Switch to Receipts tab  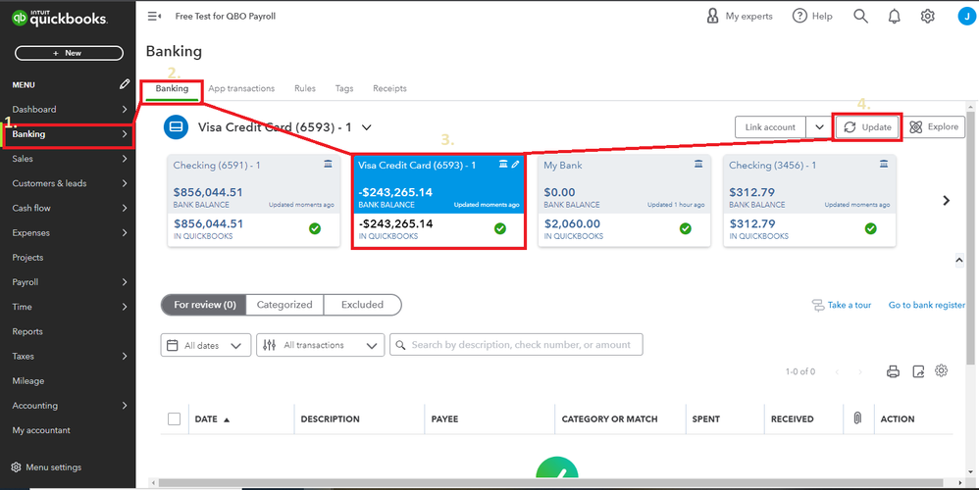coord(389,88)
